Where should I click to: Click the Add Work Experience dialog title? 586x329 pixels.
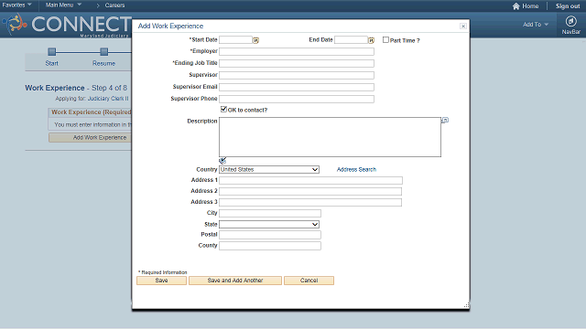171,27
